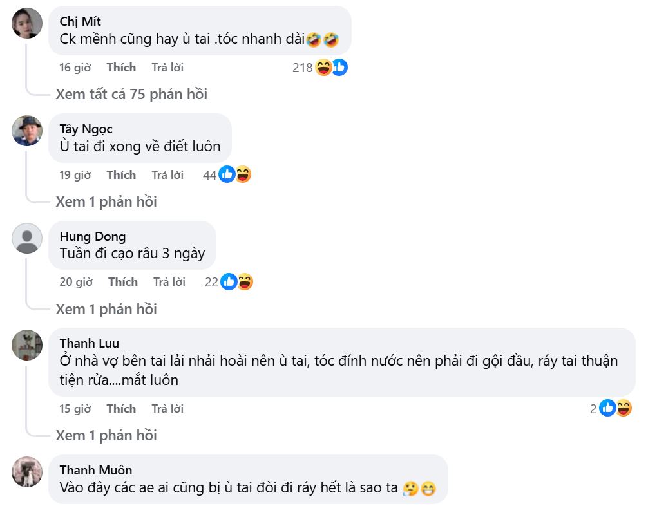Click the 19 giờ timestamp

click(x=75, y=175)
